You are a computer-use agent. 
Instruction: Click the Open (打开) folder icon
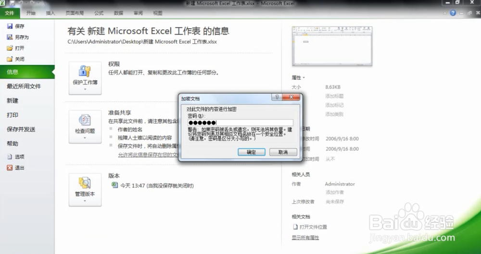tap(10, 48)
